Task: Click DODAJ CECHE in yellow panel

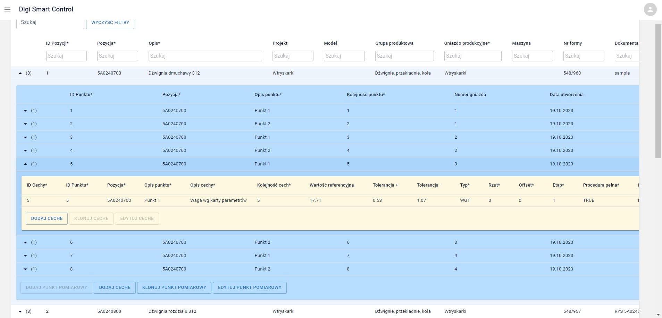Action: pyautogui.click(x=47, y=218)
